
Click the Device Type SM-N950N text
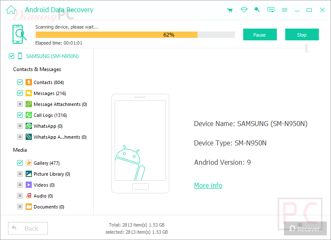(x=230, y=143)
